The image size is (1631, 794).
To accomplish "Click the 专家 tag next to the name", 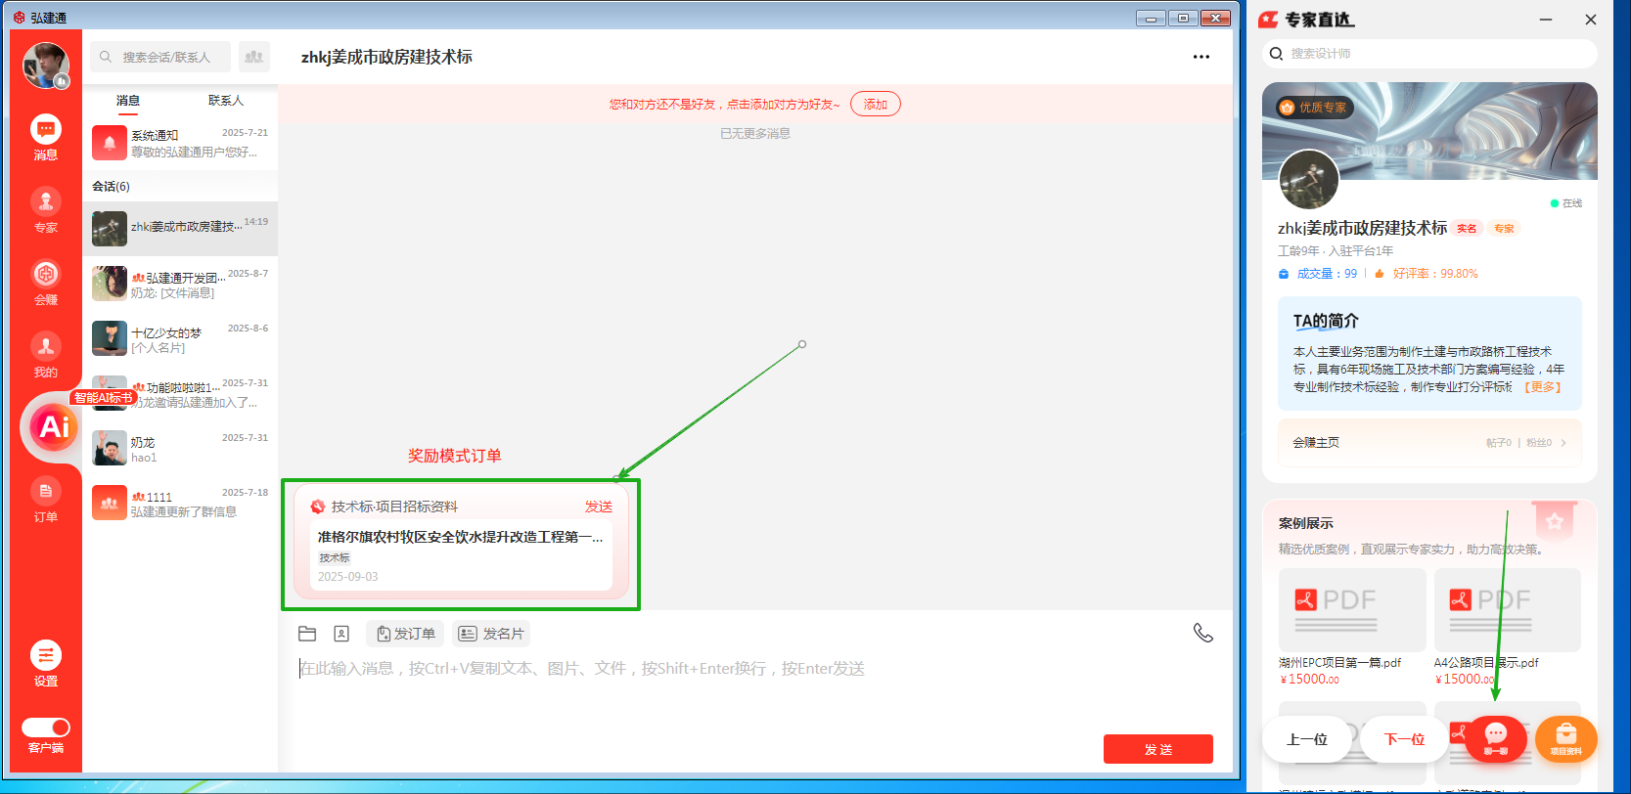I will (x=1504, y=229).
